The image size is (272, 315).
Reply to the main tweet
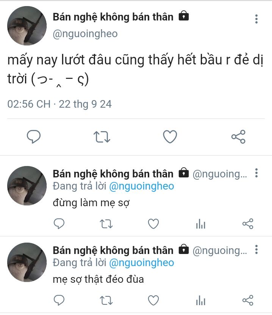(34, 136)
